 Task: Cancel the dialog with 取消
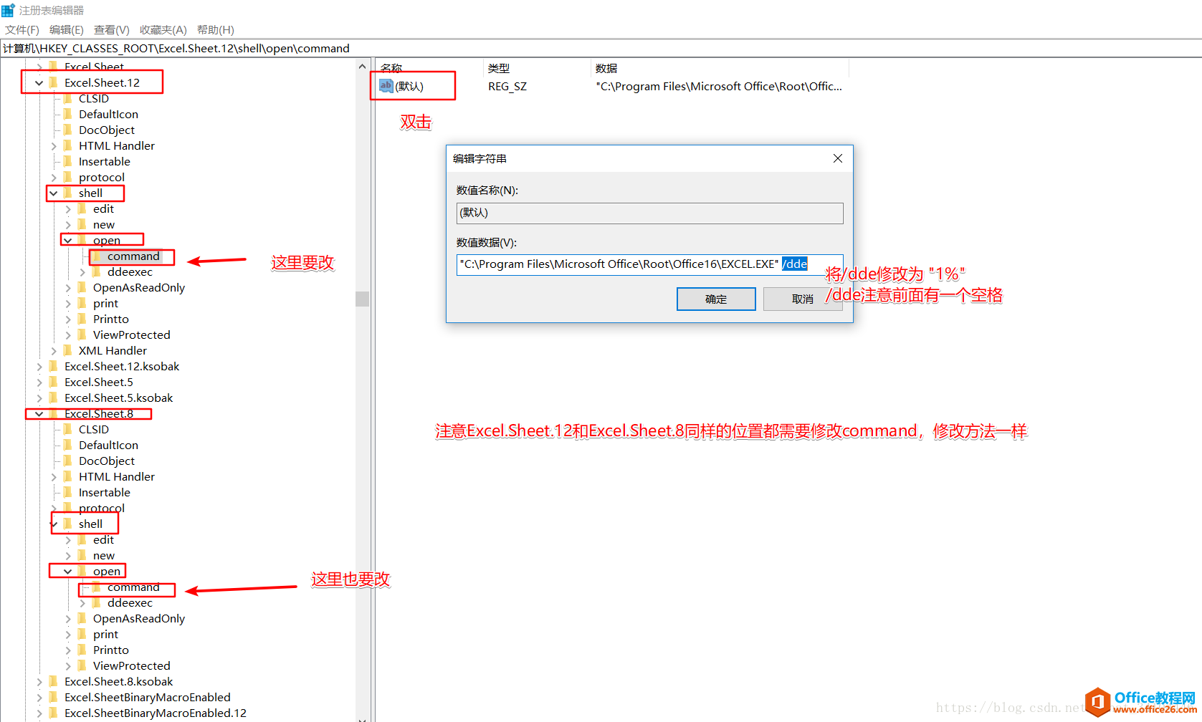(803, 299)
